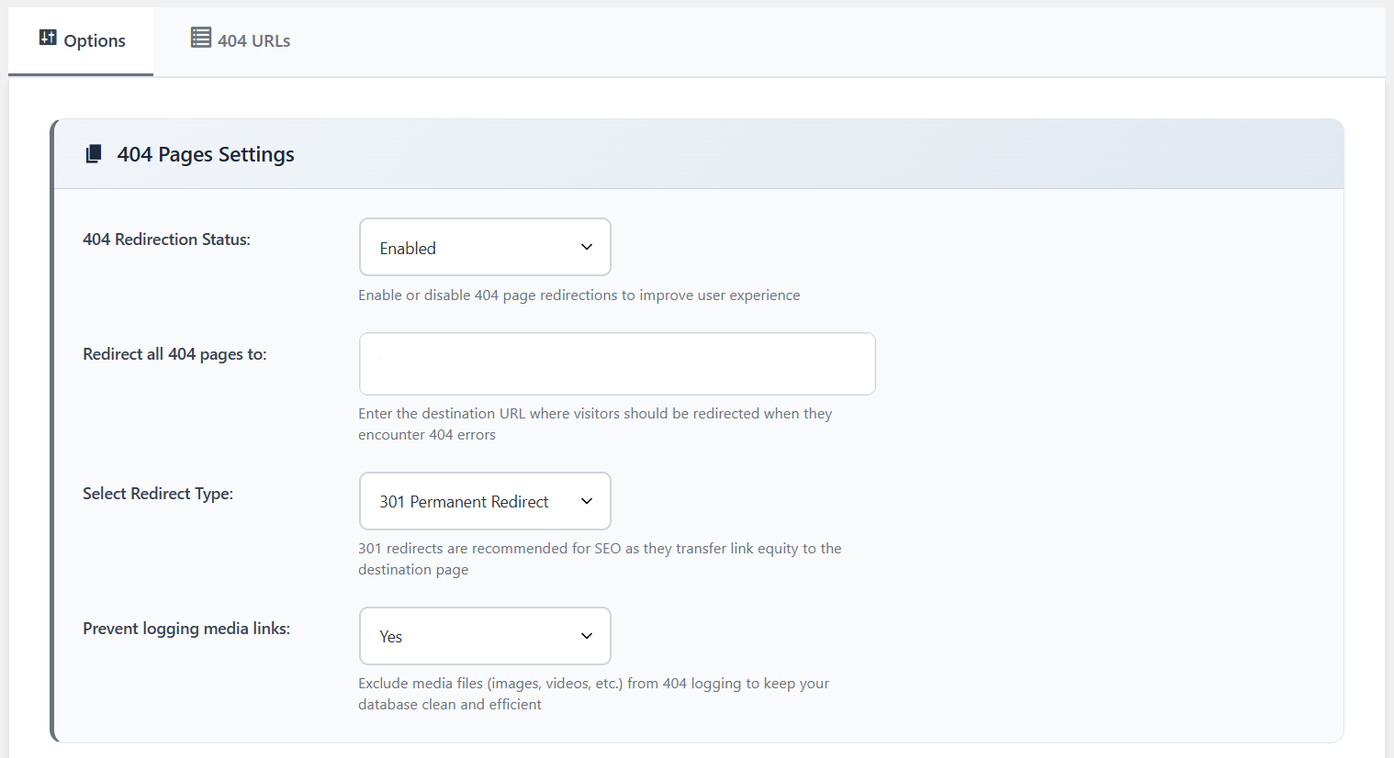This screenshot has width=1394, height=758.
Task: Click the 404 Pages Settings heading
Action: tap(206, 154)
